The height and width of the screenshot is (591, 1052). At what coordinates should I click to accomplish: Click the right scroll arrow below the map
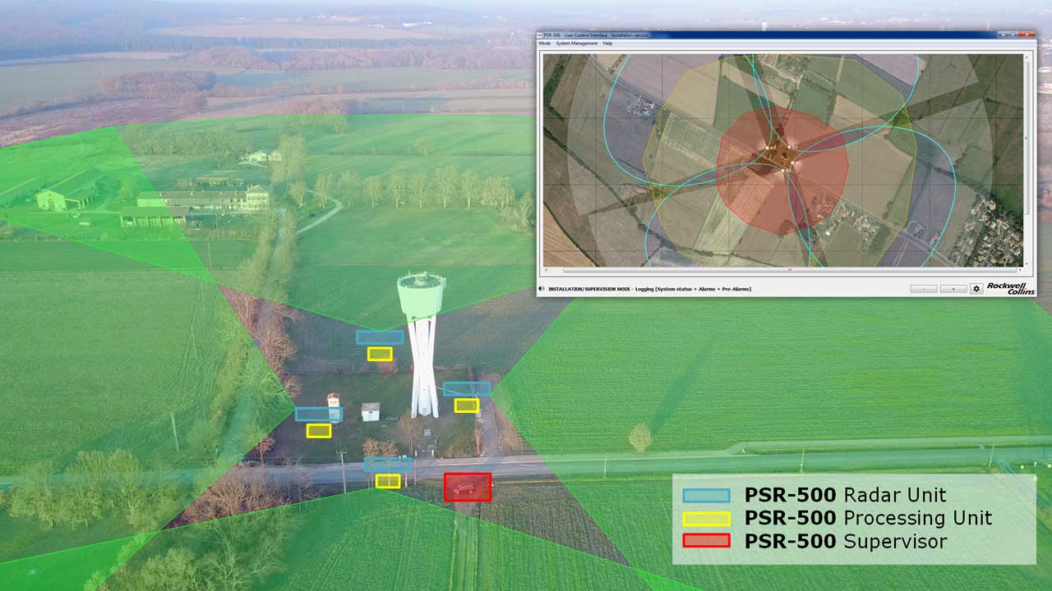tap(1019, 269)
